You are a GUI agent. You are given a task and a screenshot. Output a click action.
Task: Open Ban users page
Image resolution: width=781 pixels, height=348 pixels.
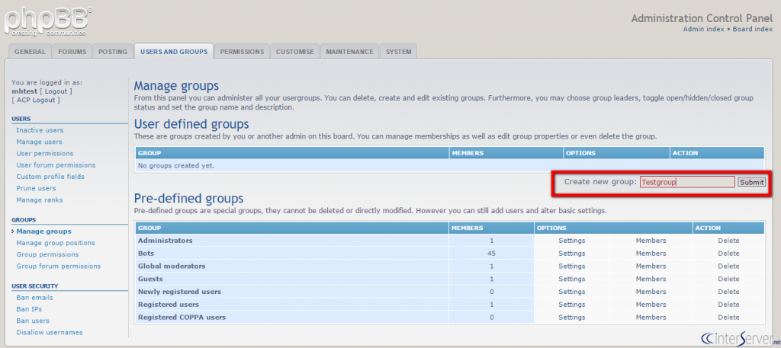[33, 321]
